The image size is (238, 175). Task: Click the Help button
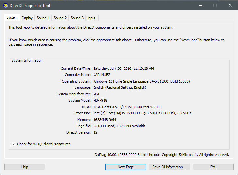(x=25, y=167)
